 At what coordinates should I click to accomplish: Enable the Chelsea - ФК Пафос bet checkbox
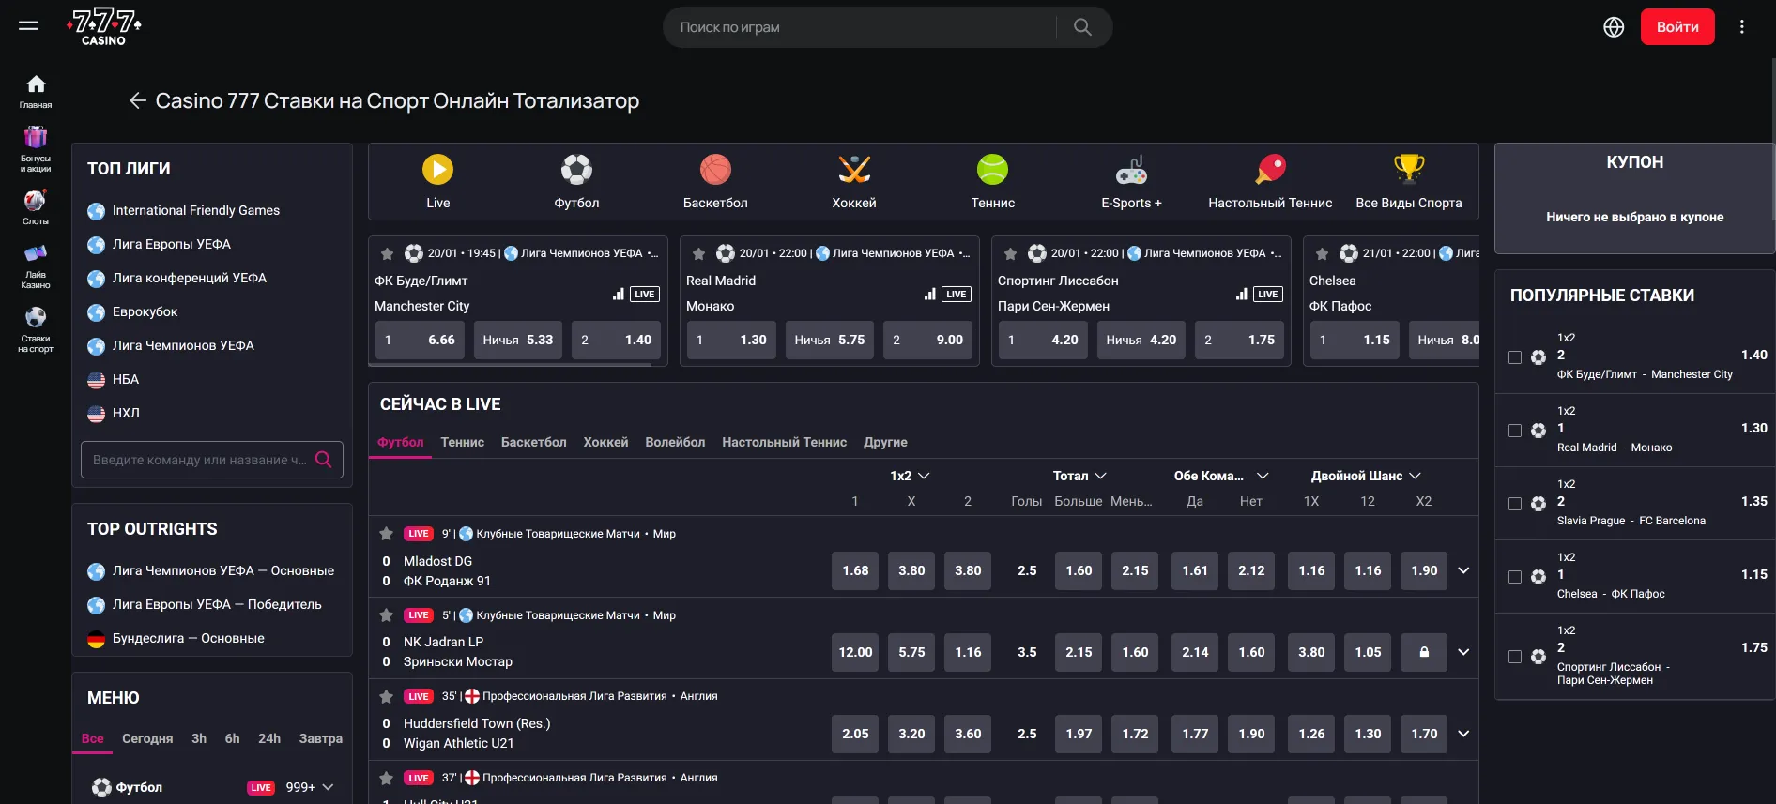click(x=1514, y=577)
